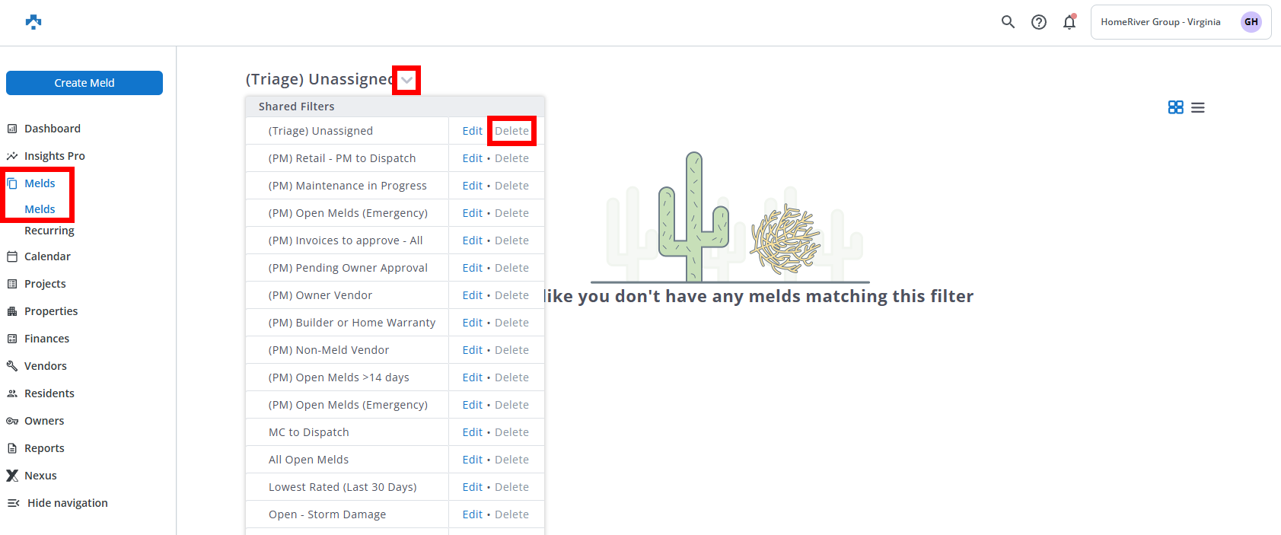Click the Nexus icon in sidebar
This screenshot has height=535, width=1281.
pos(12,476)
